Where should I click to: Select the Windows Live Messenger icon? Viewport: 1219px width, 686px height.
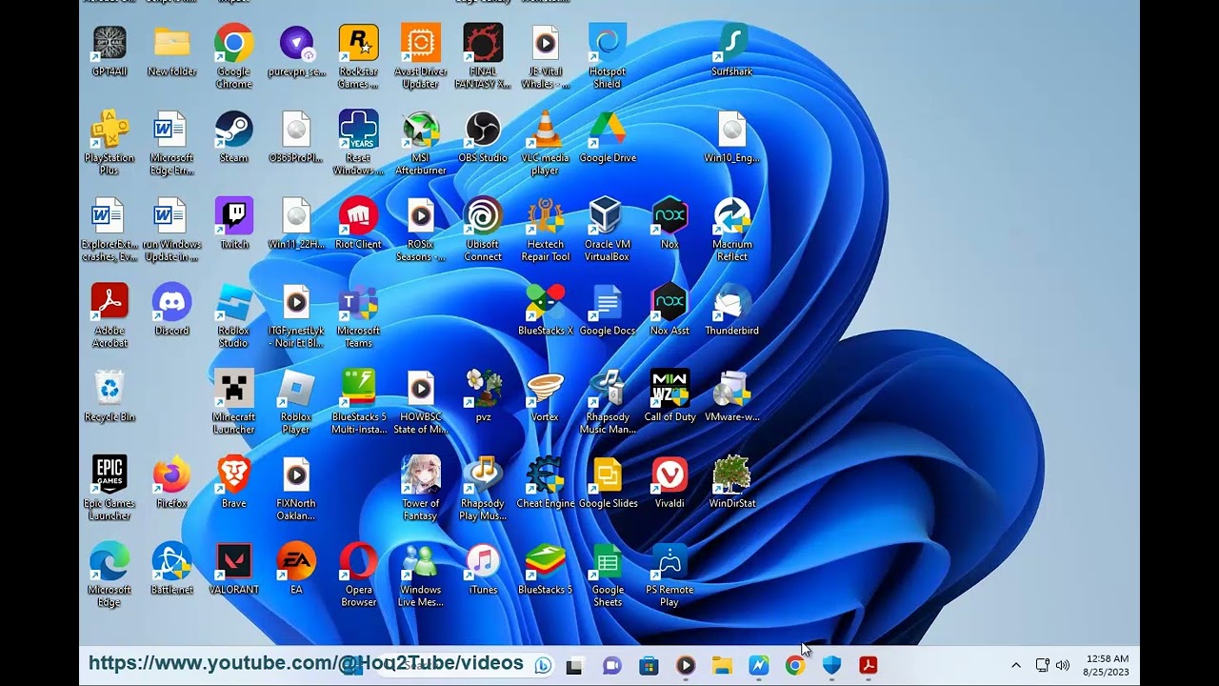(421, 560)
